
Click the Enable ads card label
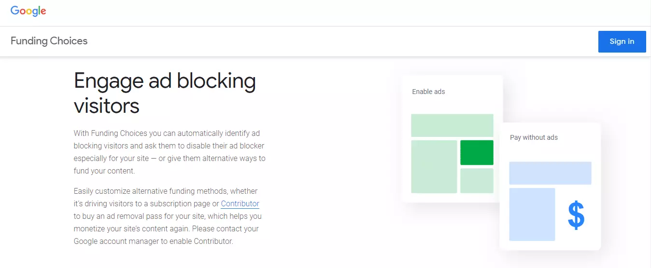click(428, 92)
